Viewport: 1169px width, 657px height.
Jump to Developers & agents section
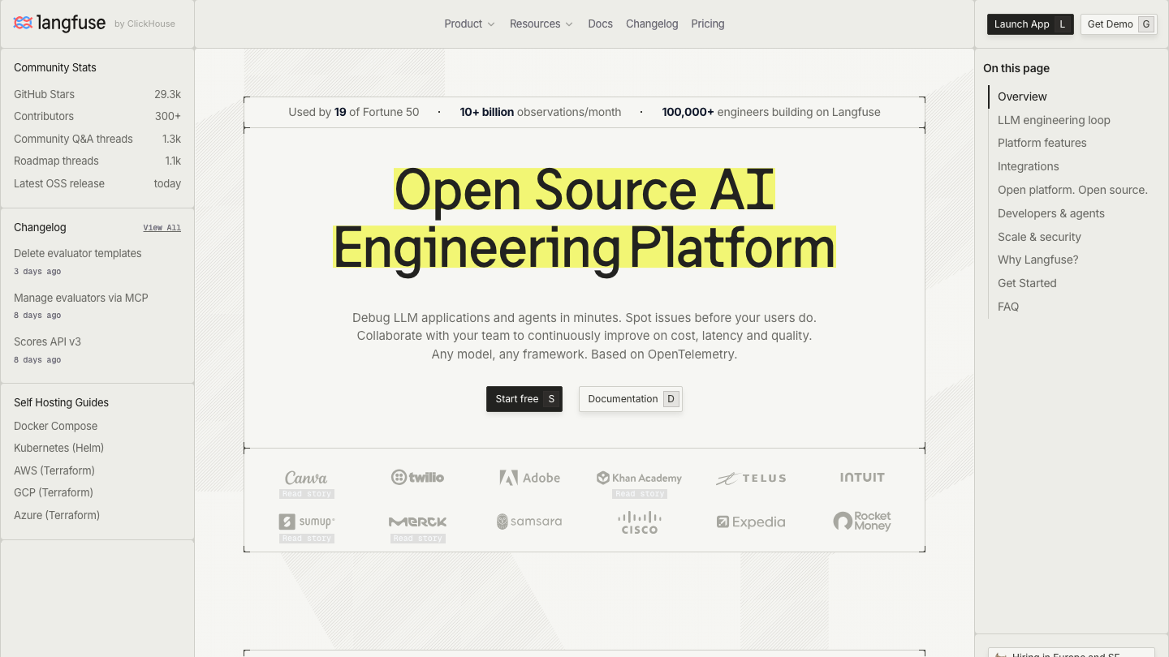1050,213
